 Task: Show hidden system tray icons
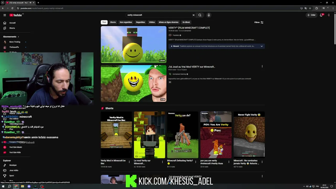(x=304, y=186)
